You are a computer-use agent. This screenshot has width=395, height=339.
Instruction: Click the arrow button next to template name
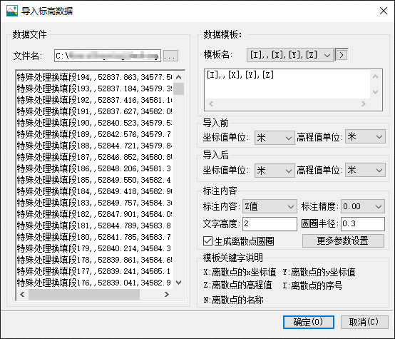pos(342,55)
